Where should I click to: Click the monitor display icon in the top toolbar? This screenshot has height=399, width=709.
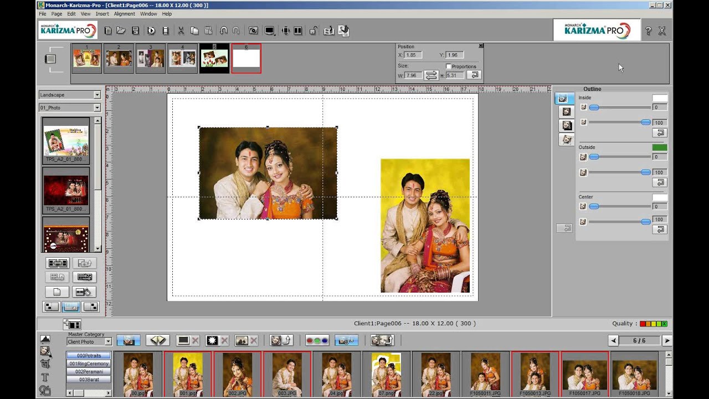pos(269,31)
